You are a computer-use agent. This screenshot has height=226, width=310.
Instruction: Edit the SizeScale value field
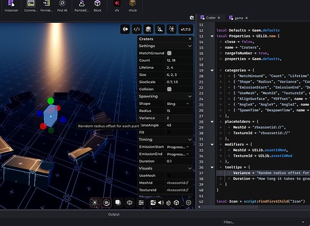(179, 82)
